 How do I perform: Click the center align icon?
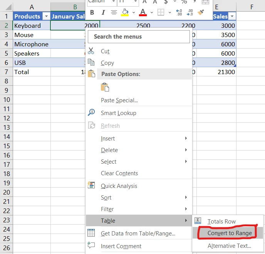[114, 13]
